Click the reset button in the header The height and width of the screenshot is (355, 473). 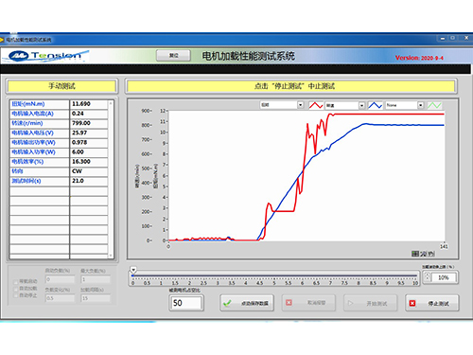173,56
